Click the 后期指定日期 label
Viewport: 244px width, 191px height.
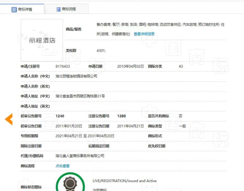pos(99,146)
